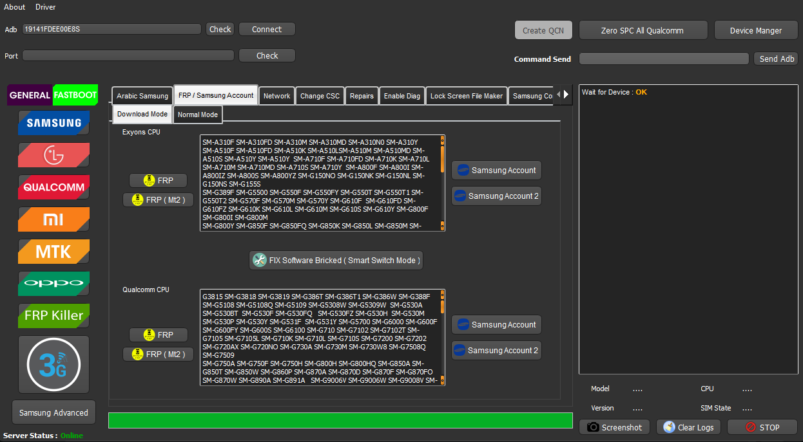Click Check next to Port field
The width and height of the screenshot is (803, 442).
coord(267,55)
